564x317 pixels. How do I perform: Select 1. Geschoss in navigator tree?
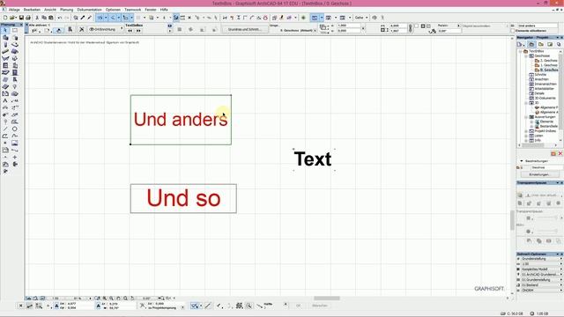548,65
